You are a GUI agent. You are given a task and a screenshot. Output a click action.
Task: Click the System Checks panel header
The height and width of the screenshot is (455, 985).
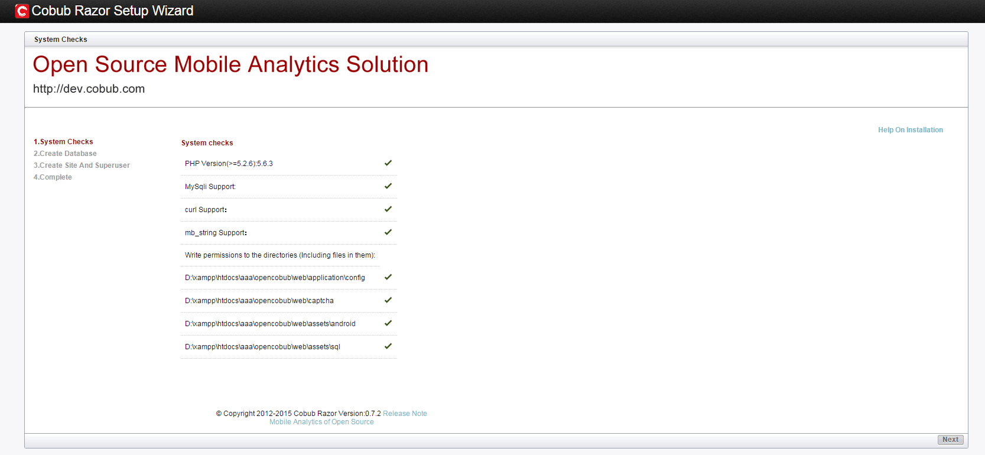coord(60,40)
